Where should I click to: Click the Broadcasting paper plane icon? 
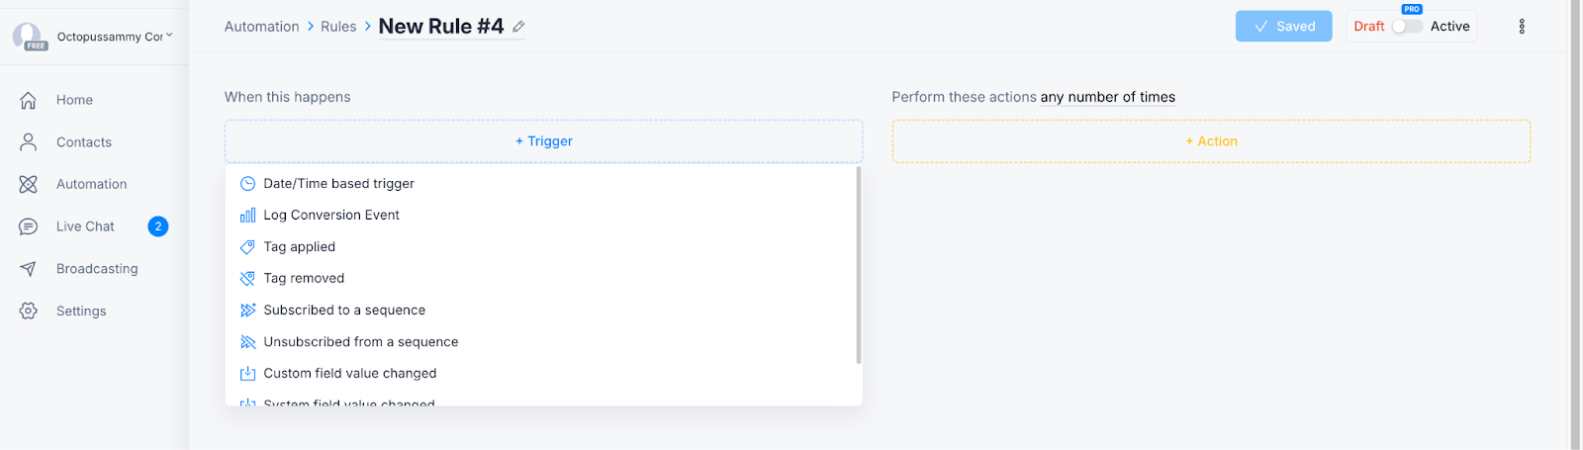click(29, 269)
